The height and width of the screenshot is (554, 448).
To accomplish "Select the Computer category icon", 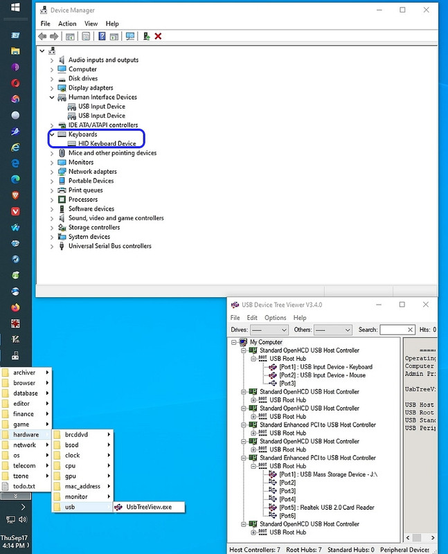I will click(x=62, y=69).
